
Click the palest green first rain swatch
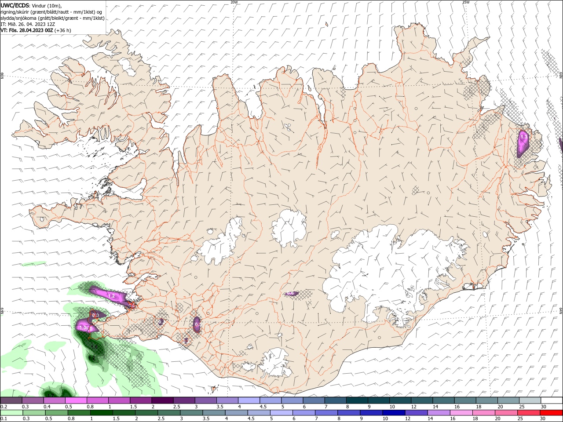11,413
